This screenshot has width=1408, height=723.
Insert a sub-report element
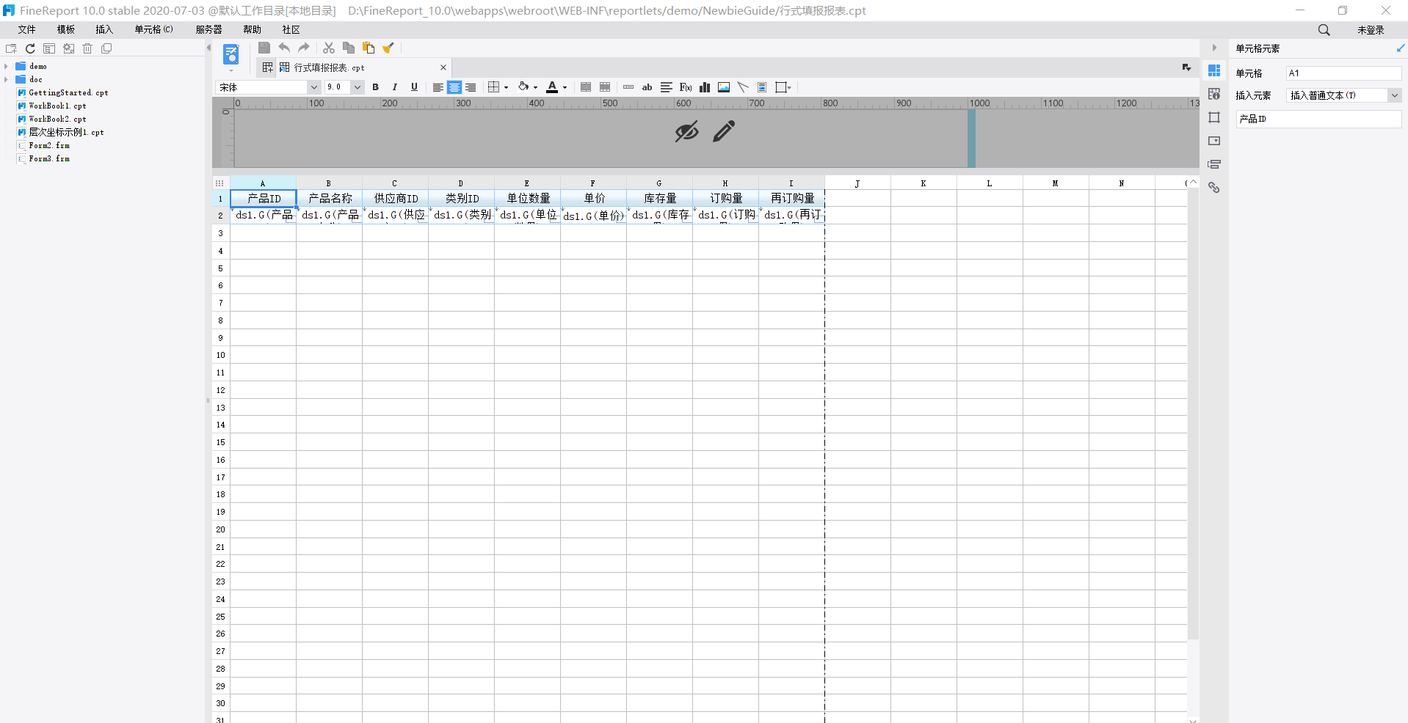pyautogui.click(x=762, y=87)
